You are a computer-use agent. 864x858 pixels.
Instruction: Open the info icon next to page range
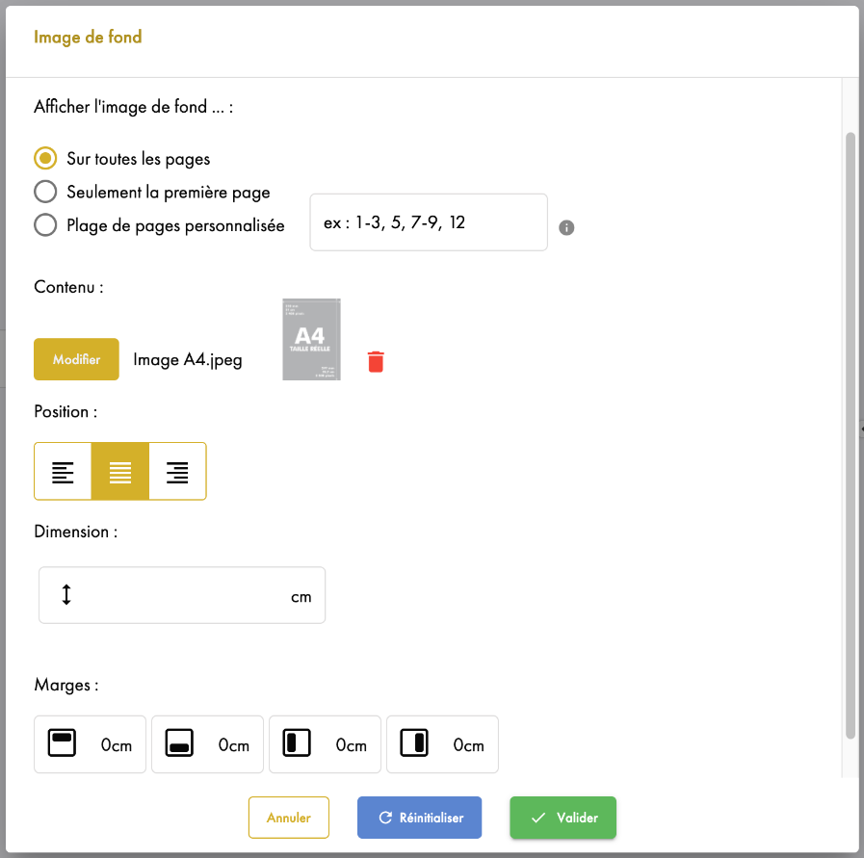pyautogui.click(x=566, y=227)
